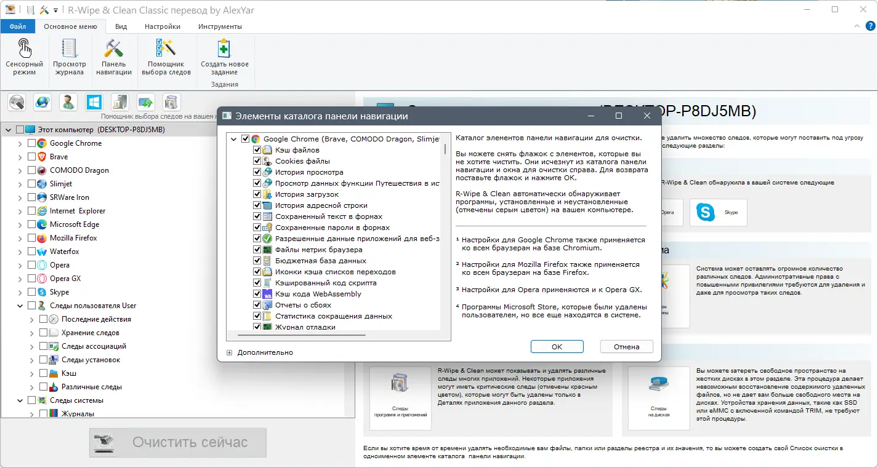Toggle the Панель навигации ribbon button
Screen dimensions: 878x468
coord(114,57)
